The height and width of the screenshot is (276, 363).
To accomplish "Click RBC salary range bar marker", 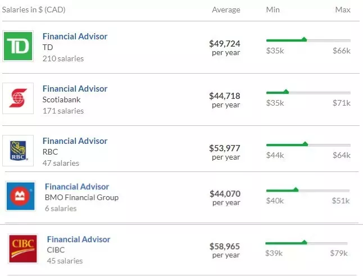I will (x=305, y=144).
